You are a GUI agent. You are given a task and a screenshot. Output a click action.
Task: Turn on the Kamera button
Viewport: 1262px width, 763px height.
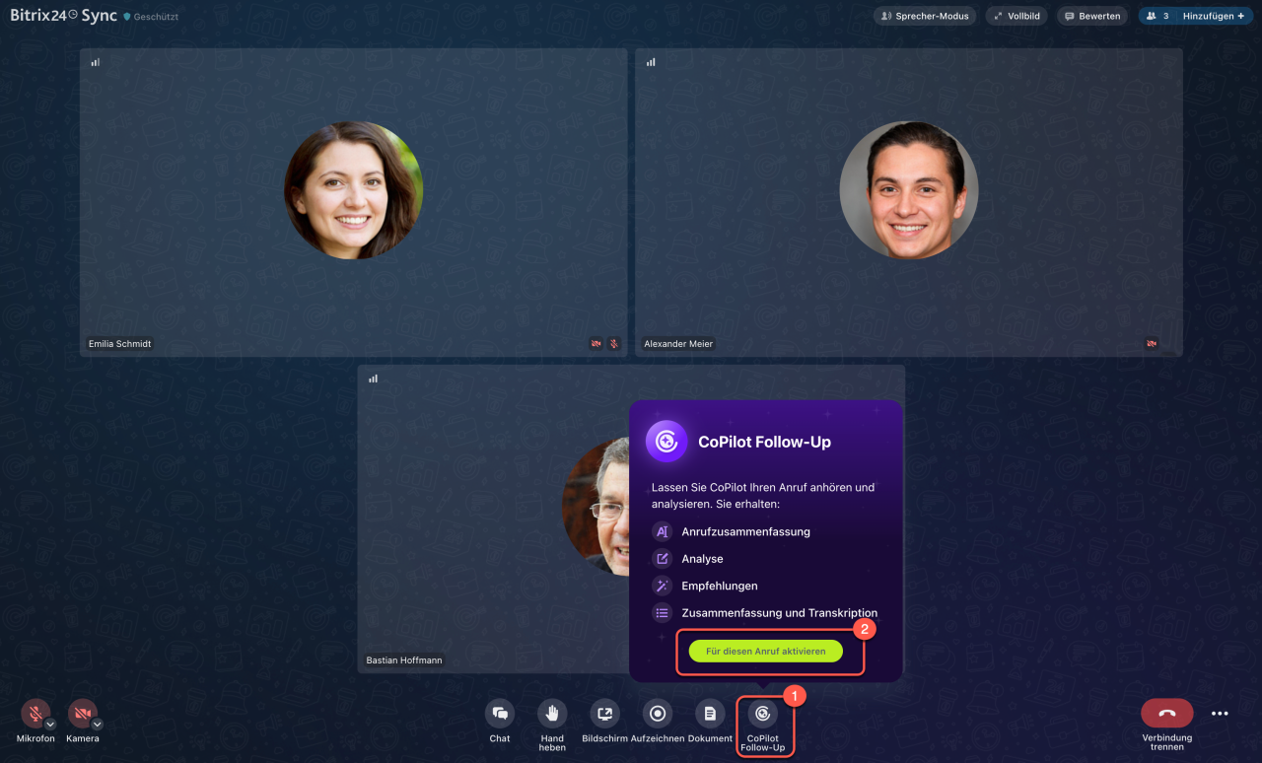[x=82, y=714]
